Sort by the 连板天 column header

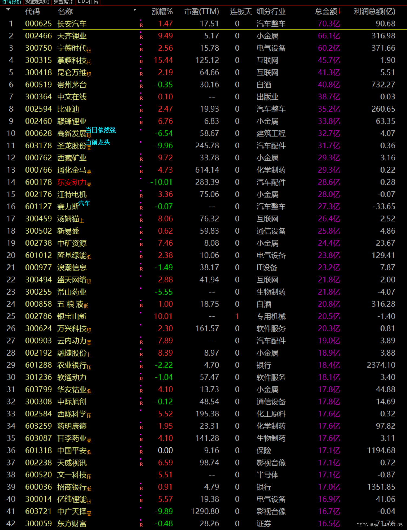pyautogui.click(x=241, y=11)
